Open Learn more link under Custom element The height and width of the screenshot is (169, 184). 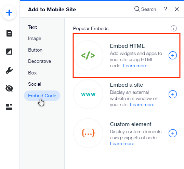click(122, 144)
